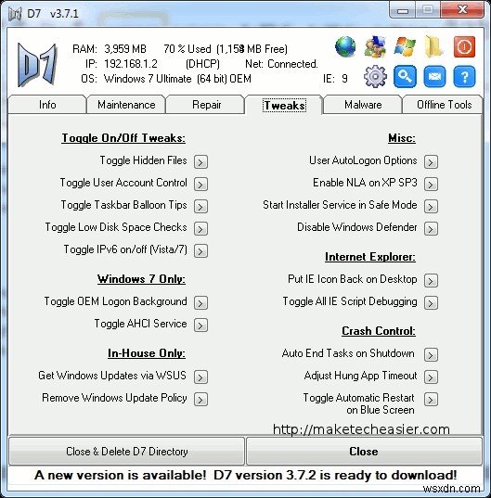Select the Tweaks tab

[284, 105]
